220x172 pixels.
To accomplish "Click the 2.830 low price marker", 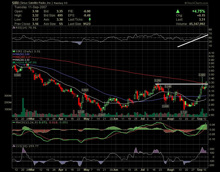I will tap(166, 106).
